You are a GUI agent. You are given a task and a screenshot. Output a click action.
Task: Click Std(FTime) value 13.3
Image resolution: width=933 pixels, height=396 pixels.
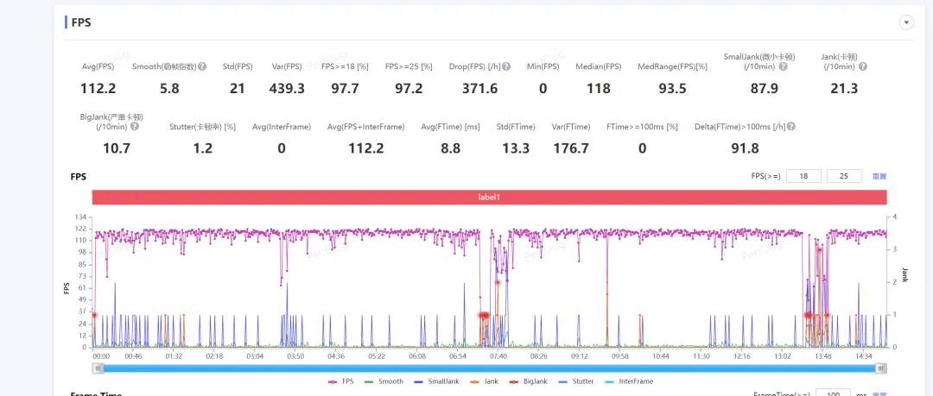click(516, 148)
